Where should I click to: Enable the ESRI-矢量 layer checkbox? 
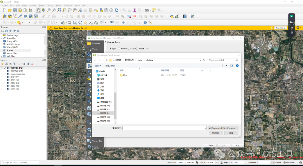5,83
